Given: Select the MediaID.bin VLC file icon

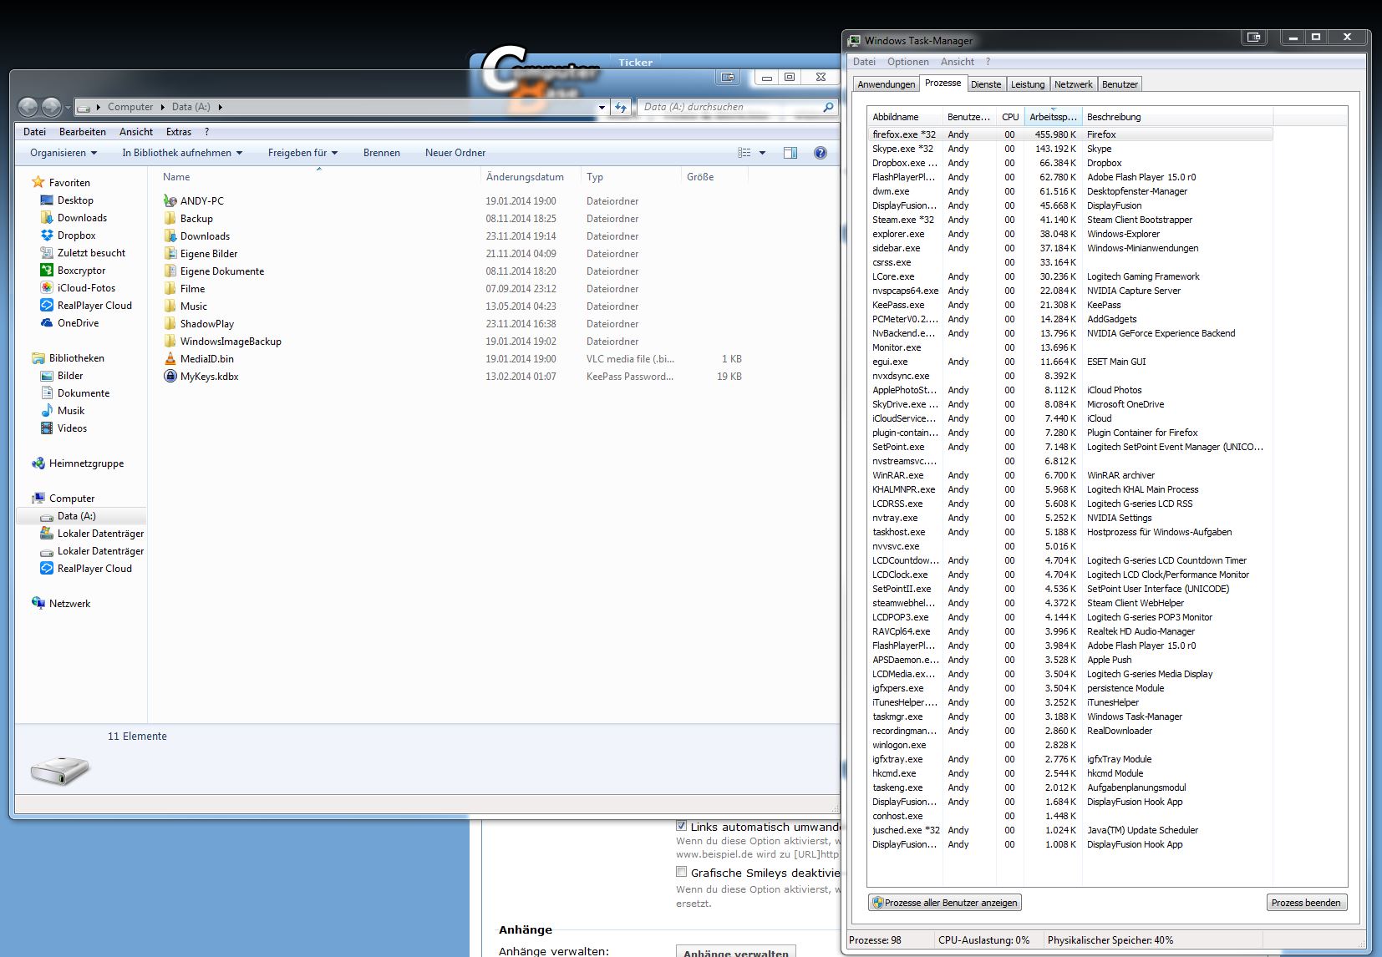Looking at the screenshot, I should point(170,359).
